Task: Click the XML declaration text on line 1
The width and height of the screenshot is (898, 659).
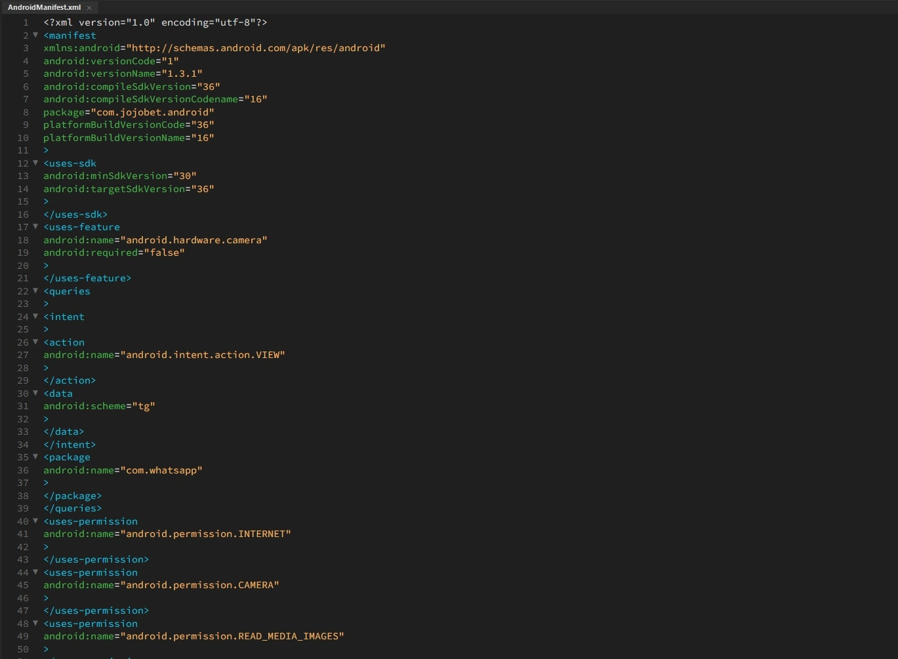Action: click(x=155, y=22)
